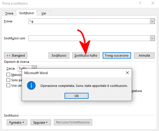Image resolution: width=159 pixels, height=131 pixels.
Task: Click the Sostituisci tutto button
Action: click(x=86, y=55)
